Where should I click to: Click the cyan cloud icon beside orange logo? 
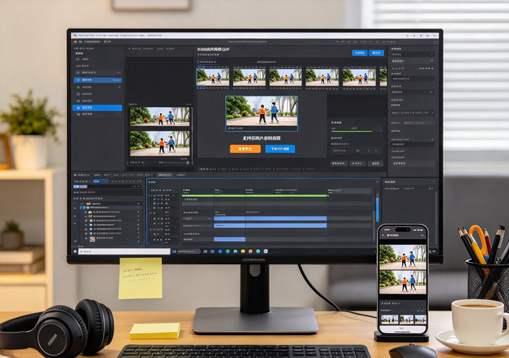80,42
